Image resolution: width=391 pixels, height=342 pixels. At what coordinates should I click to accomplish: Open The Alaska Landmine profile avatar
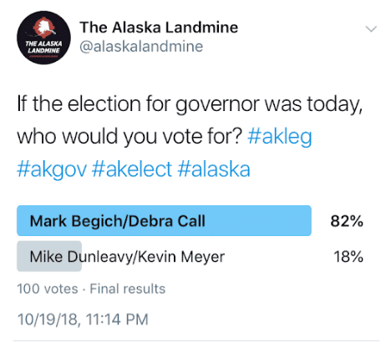pos(43,38)
